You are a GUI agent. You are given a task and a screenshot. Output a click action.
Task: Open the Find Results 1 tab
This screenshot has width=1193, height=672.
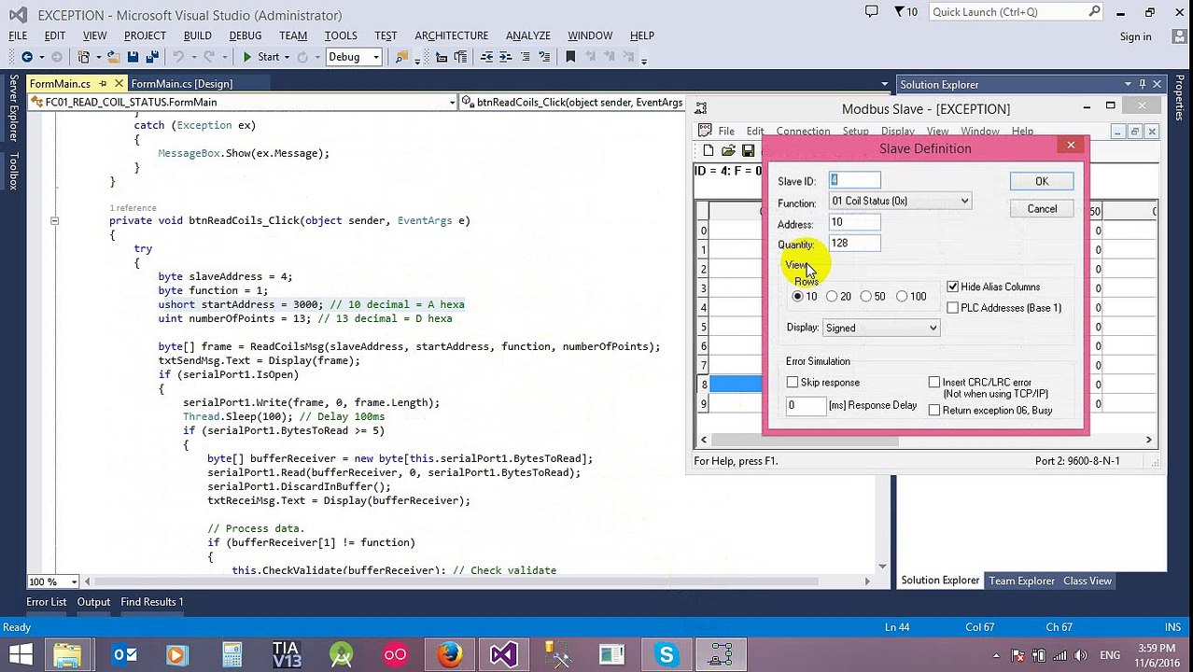152,602
